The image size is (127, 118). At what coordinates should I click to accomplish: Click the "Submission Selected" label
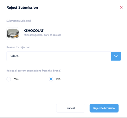point(19,21)
